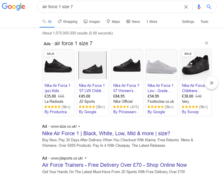Viewport: 224px width, 176px height.
Task: Click the £35.00 price on La Redoute card
Action: tap(50, 96)
